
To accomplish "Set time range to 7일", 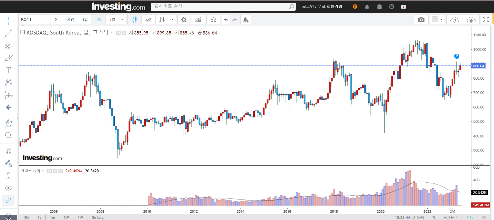I will [66, 217].
